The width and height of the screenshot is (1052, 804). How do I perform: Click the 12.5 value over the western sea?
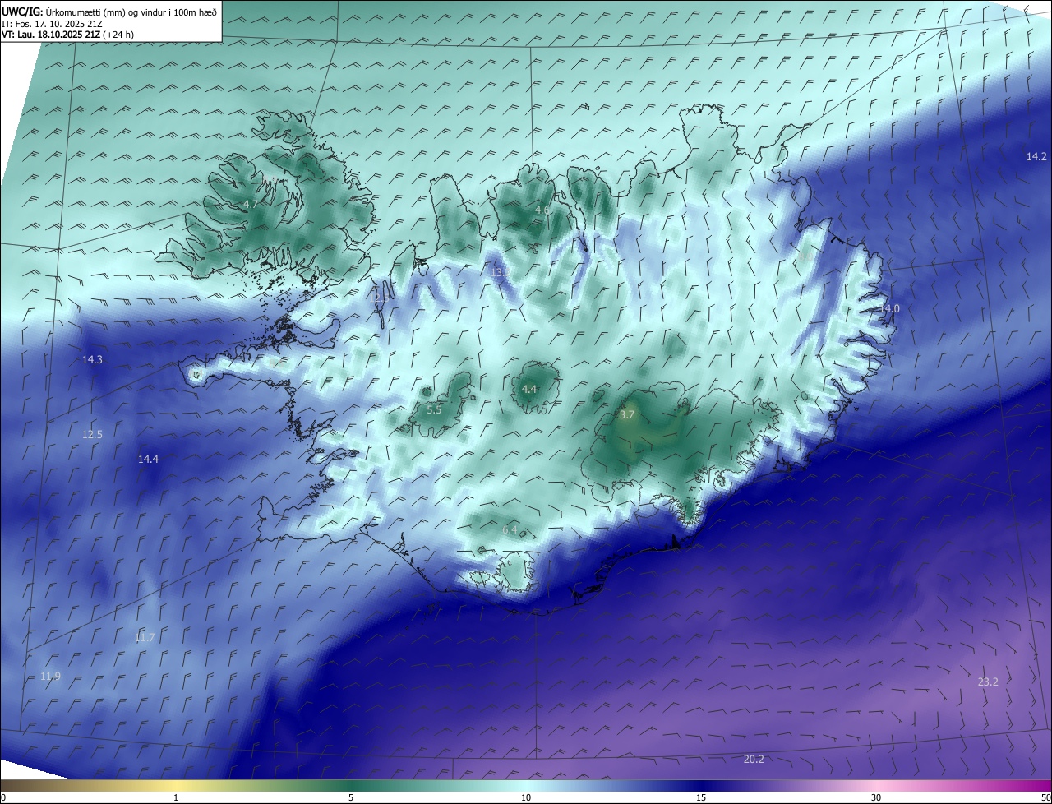pos(92,434)
